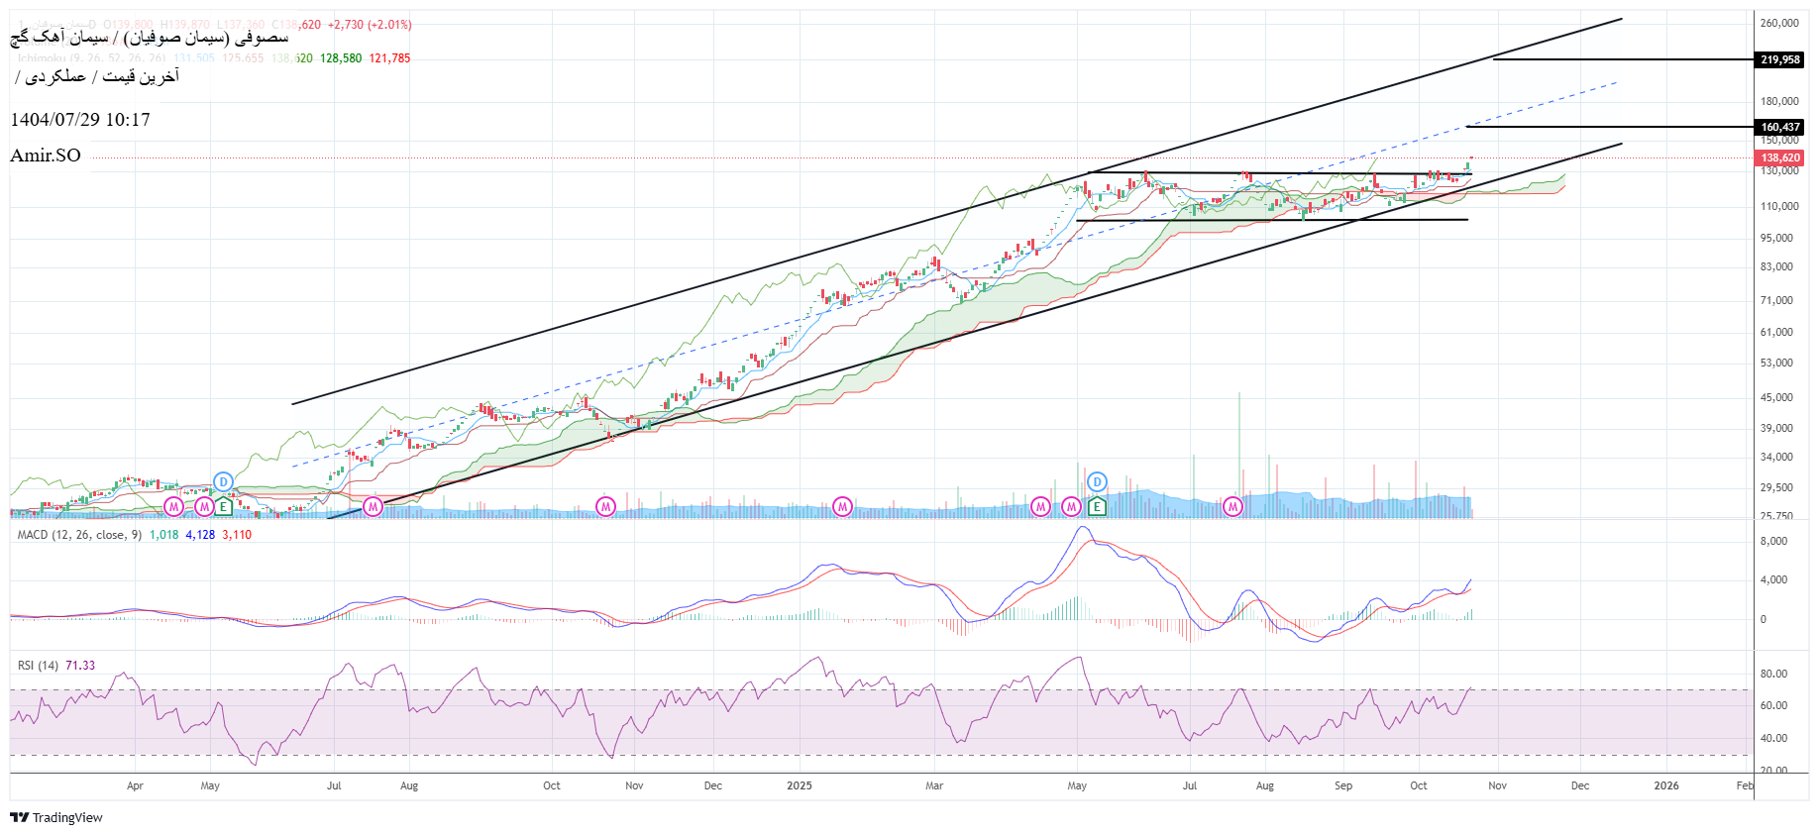
Task: Click the RSI value 71.33
Action: [x=80, y=666]
